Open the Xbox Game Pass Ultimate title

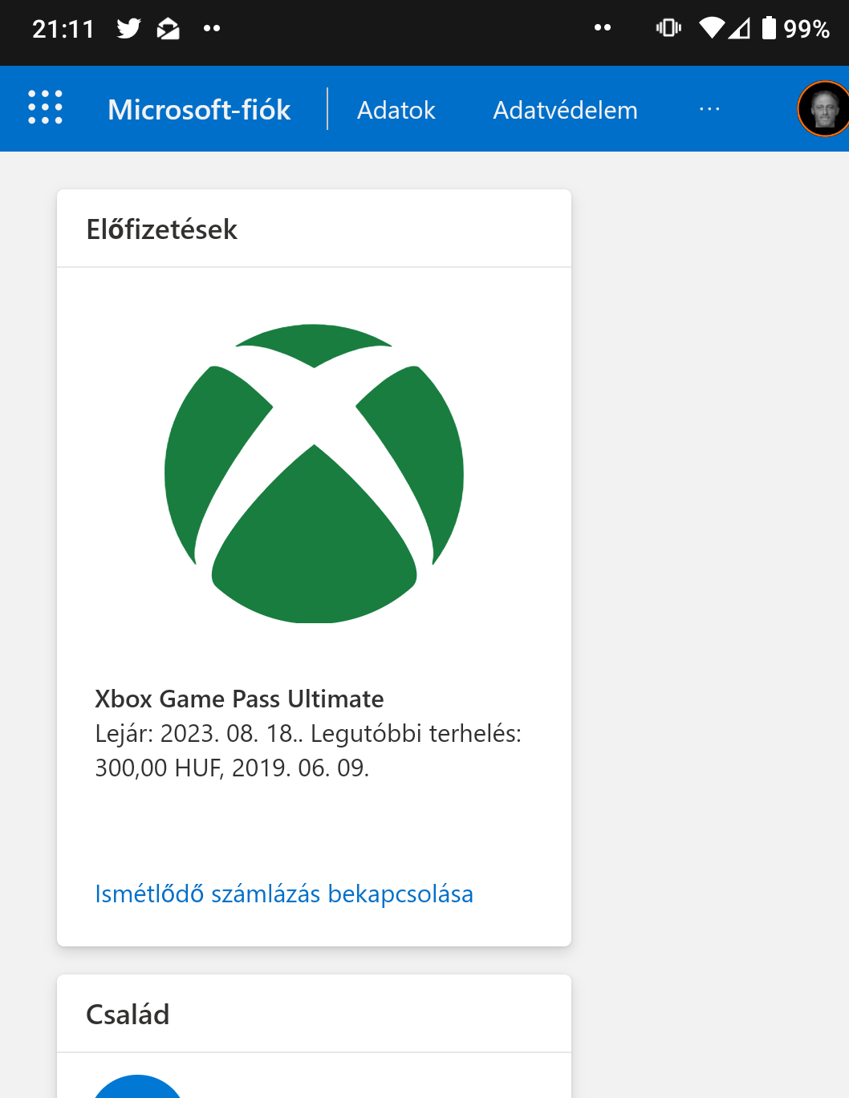239,699
